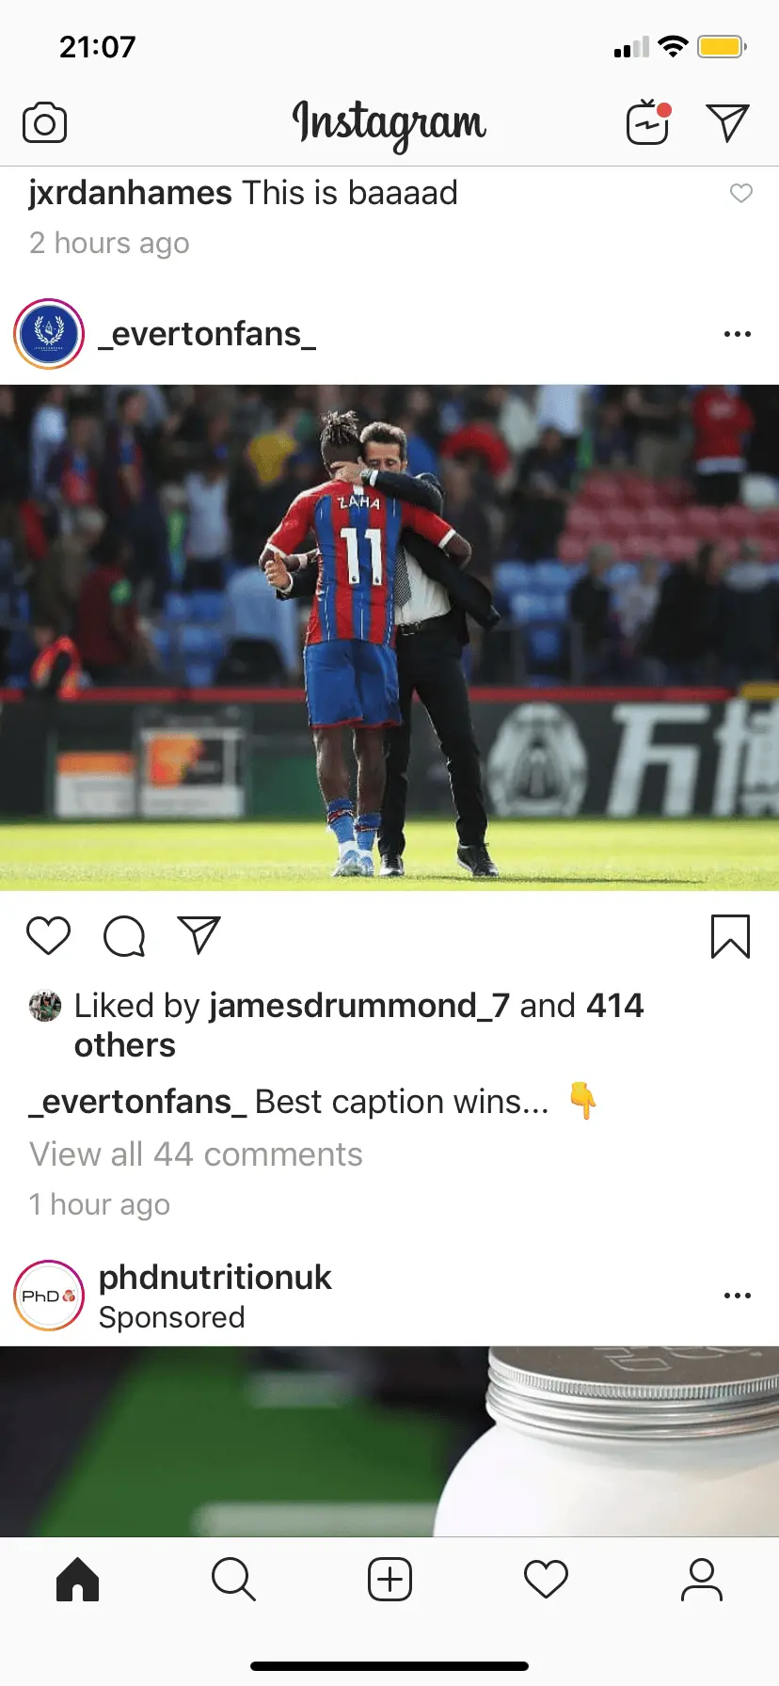779x1686 pixels.
Task: View the _evertonfans_ story avatar
Action: 49,334
